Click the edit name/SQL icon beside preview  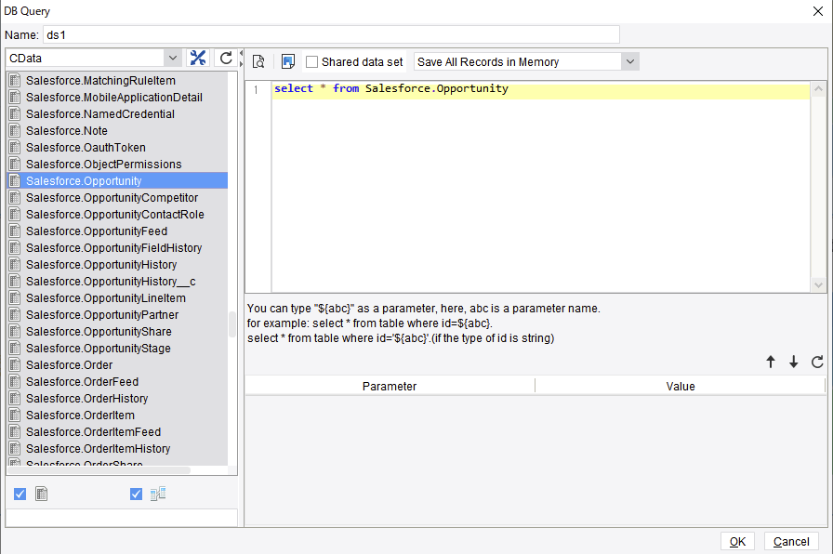(288, 61)
